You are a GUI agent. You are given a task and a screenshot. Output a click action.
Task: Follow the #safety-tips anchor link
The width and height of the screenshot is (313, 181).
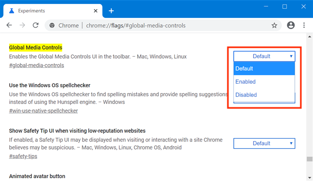(x=23, y=156)
